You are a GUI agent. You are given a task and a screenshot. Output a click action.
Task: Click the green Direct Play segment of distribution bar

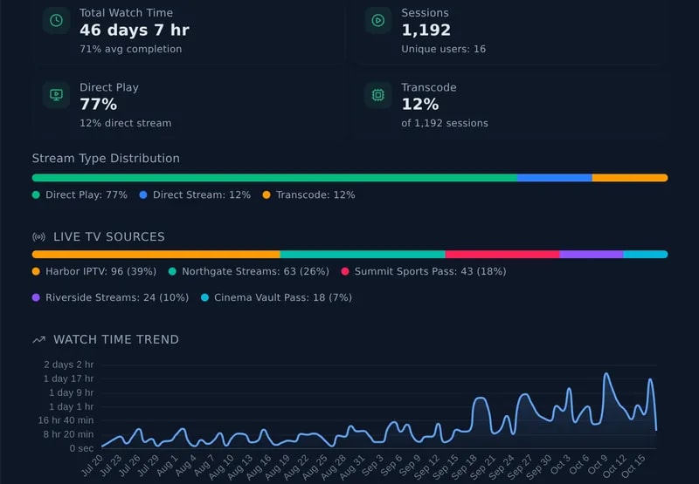tap(274, 178)
